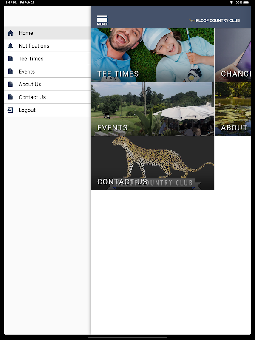Click the Events document icon in sidebar
This screenshot has width=255, height=340.
[10, 71]
